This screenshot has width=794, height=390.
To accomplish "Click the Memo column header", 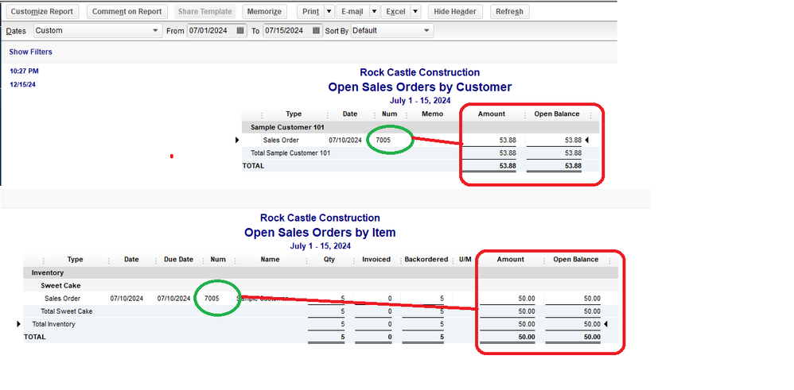I will [433, 114].
